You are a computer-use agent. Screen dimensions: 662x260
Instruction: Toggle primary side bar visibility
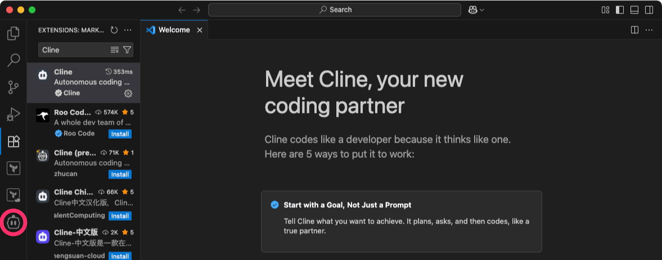[620, 10]
